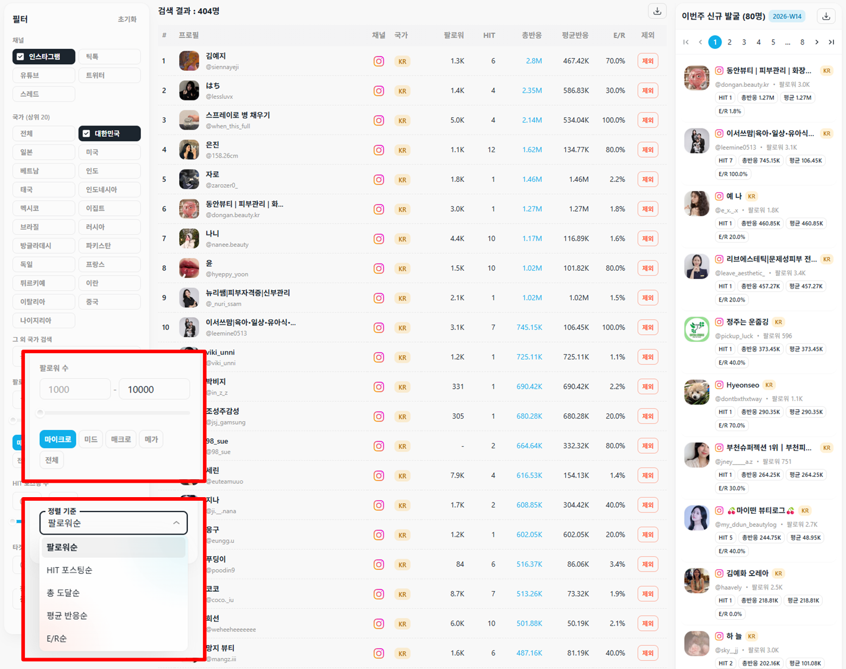
Task: Go to previous page in pagination
Action: click(700, 42)
